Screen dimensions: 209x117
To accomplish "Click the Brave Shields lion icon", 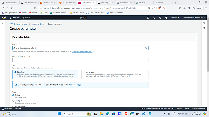I will point(159,8).
